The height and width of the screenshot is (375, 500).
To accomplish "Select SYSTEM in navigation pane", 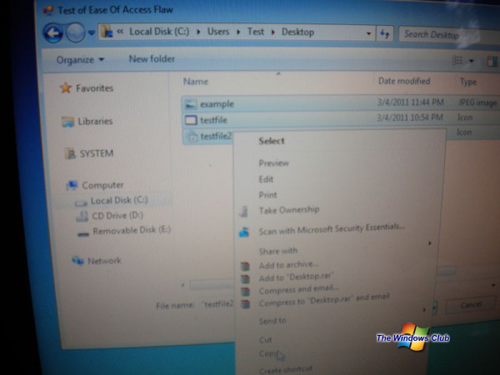I will click(97, 153).
